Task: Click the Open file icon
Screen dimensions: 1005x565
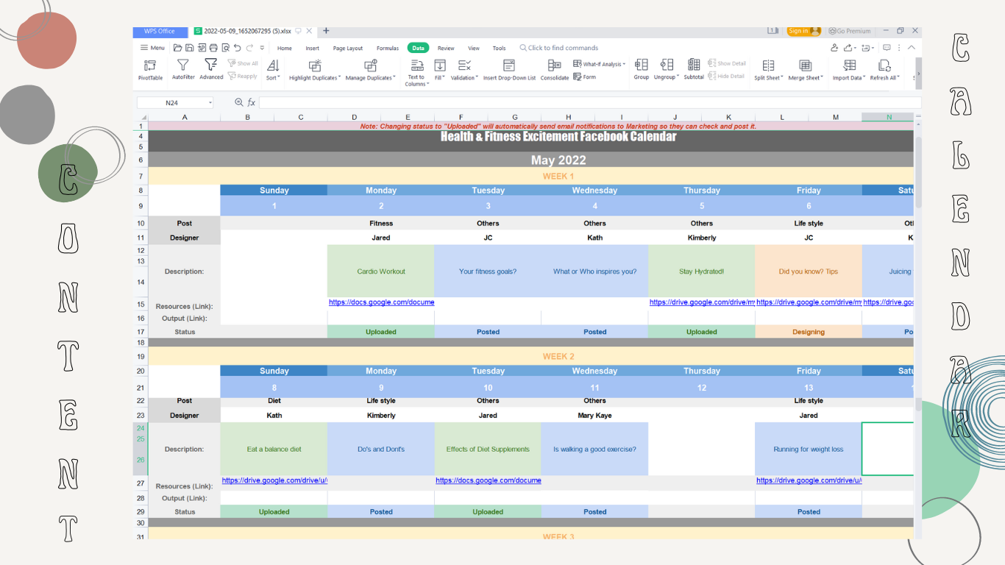Action: click(178, 48)
